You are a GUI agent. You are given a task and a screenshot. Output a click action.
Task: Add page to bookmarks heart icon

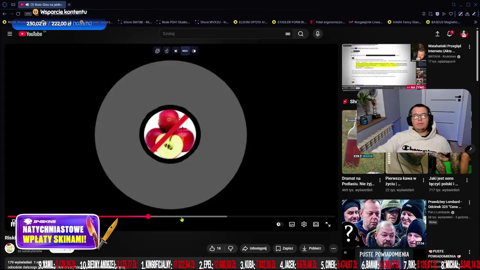point(451,14)
